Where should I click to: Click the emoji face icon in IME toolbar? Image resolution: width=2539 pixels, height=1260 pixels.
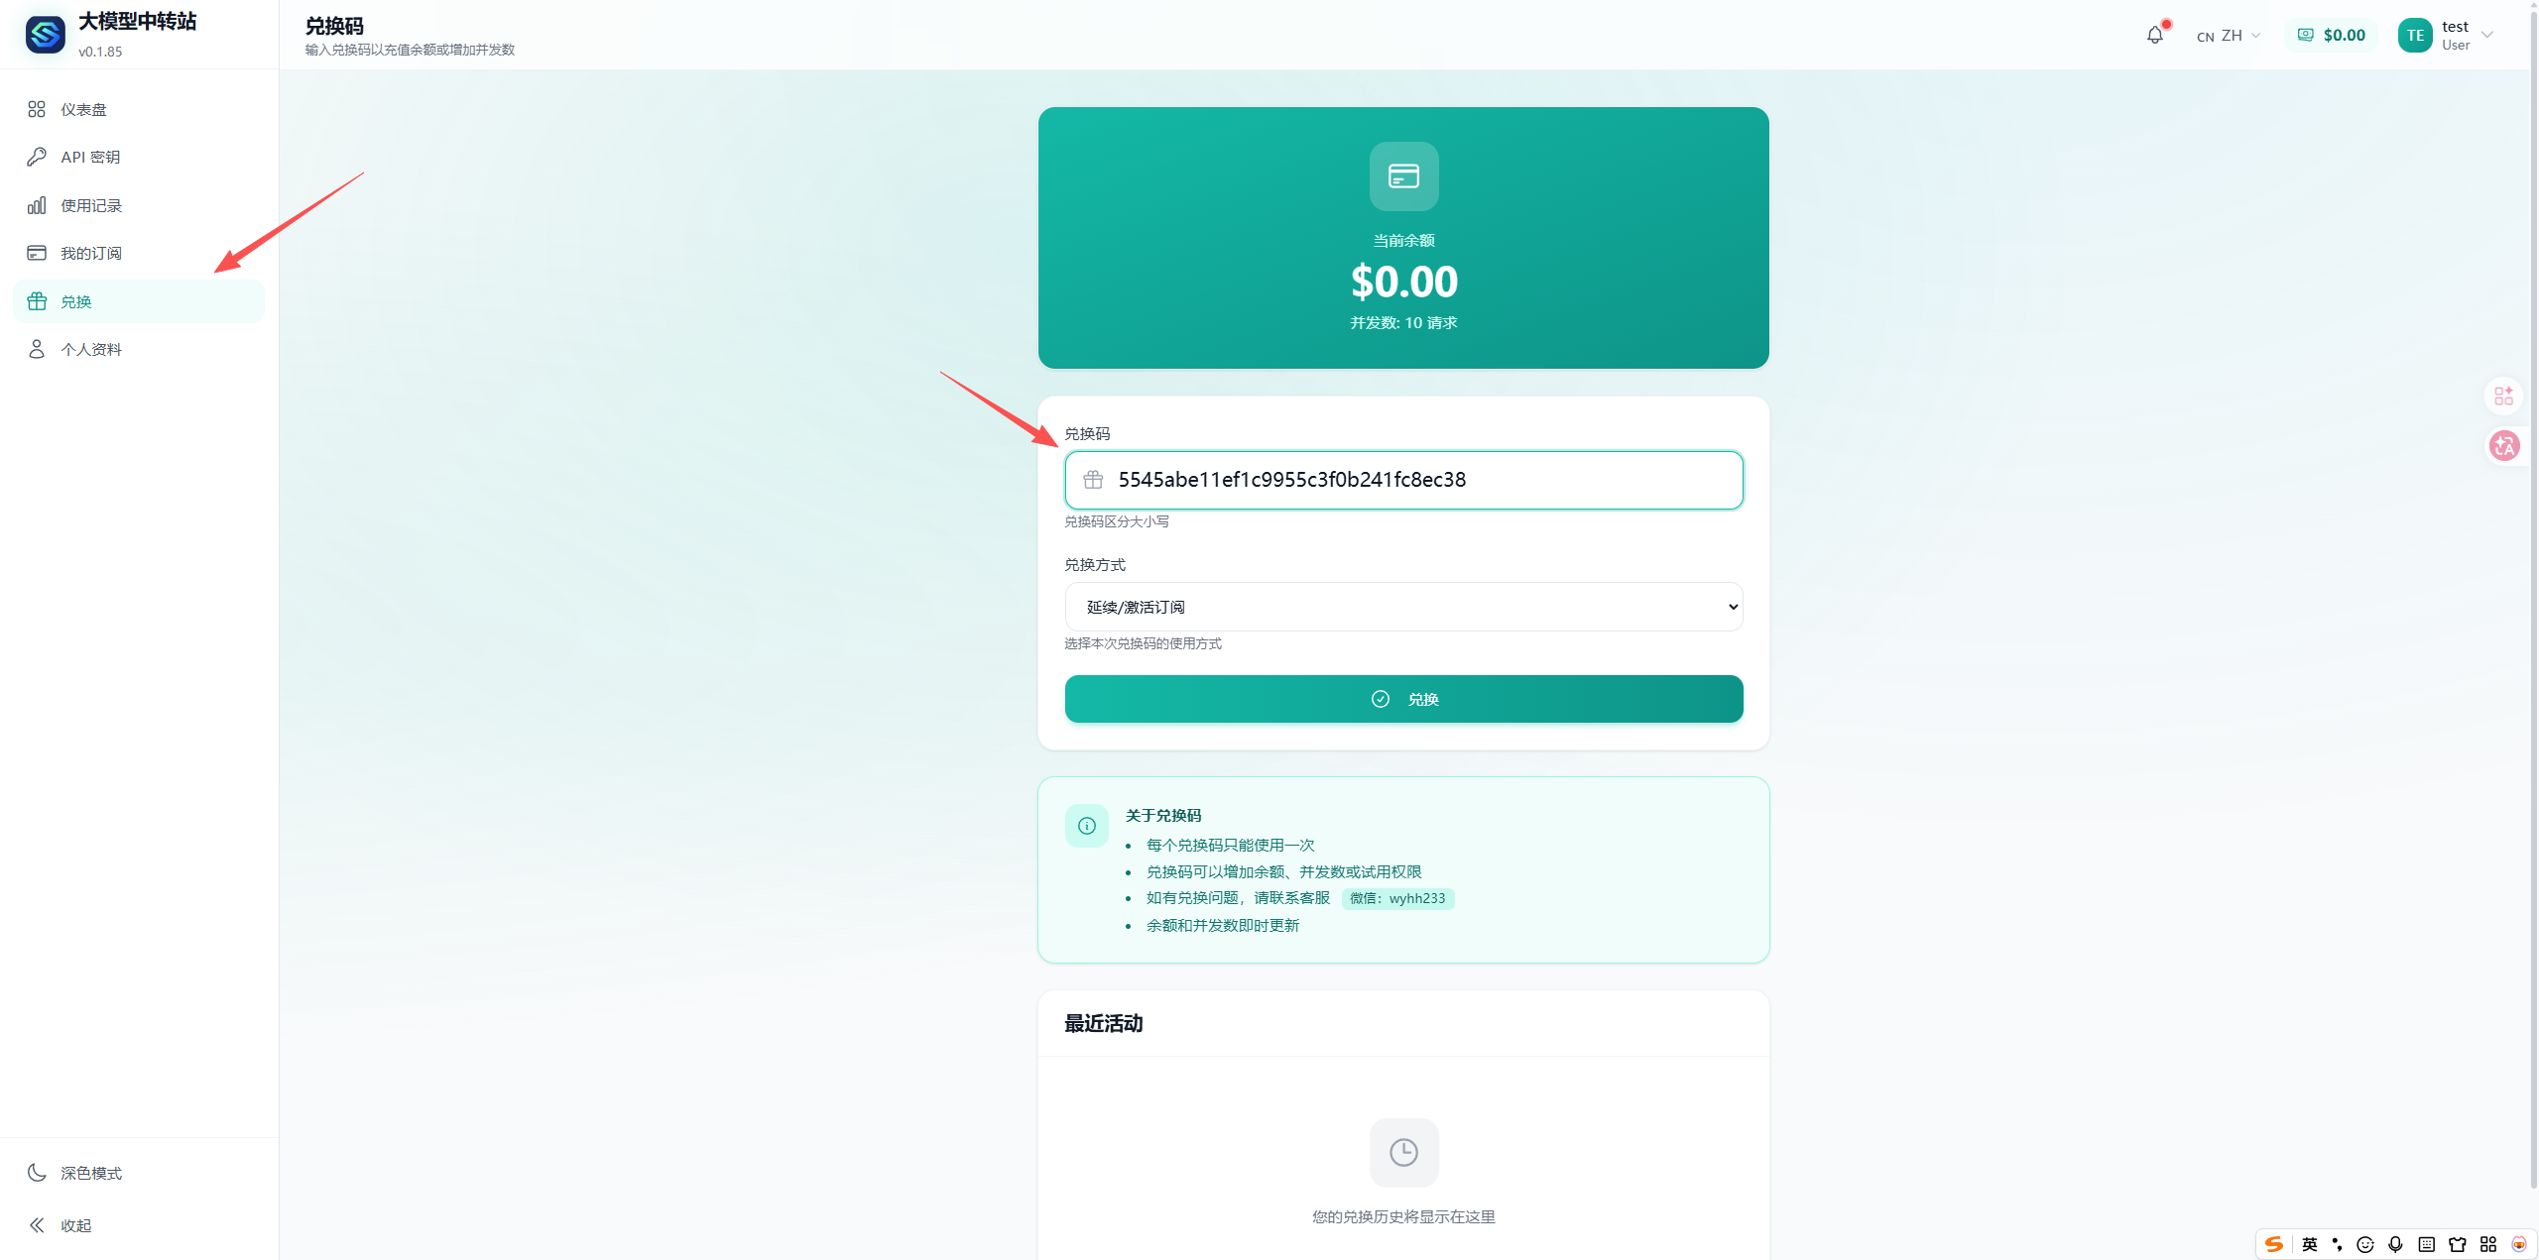2365,1244
